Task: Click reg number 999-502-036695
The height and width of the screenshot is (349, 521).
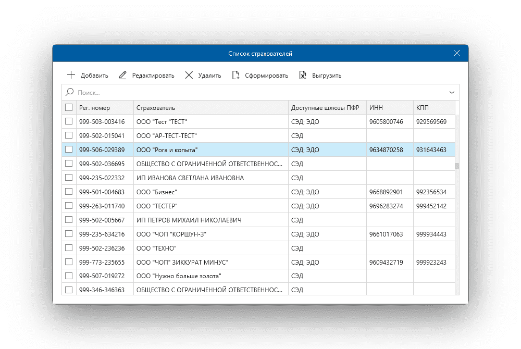Action: coord(102,164)
